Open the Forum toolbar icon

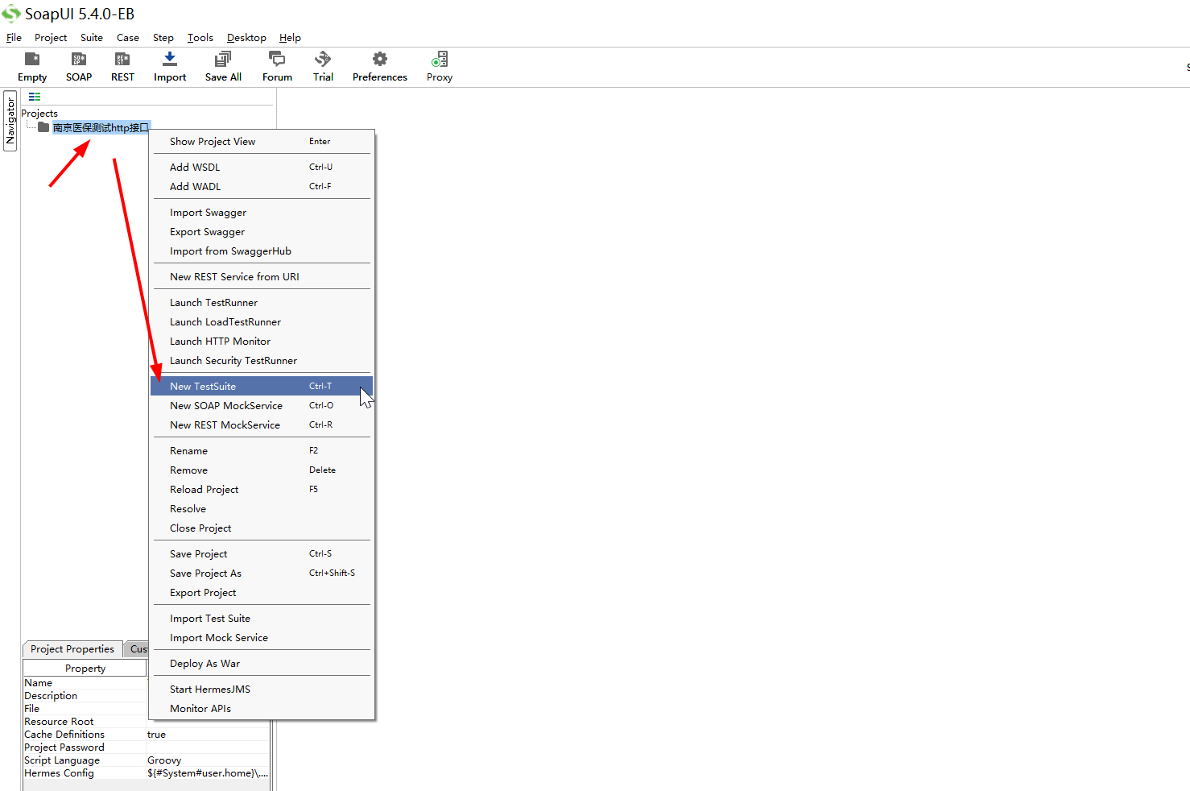[277, 60]
